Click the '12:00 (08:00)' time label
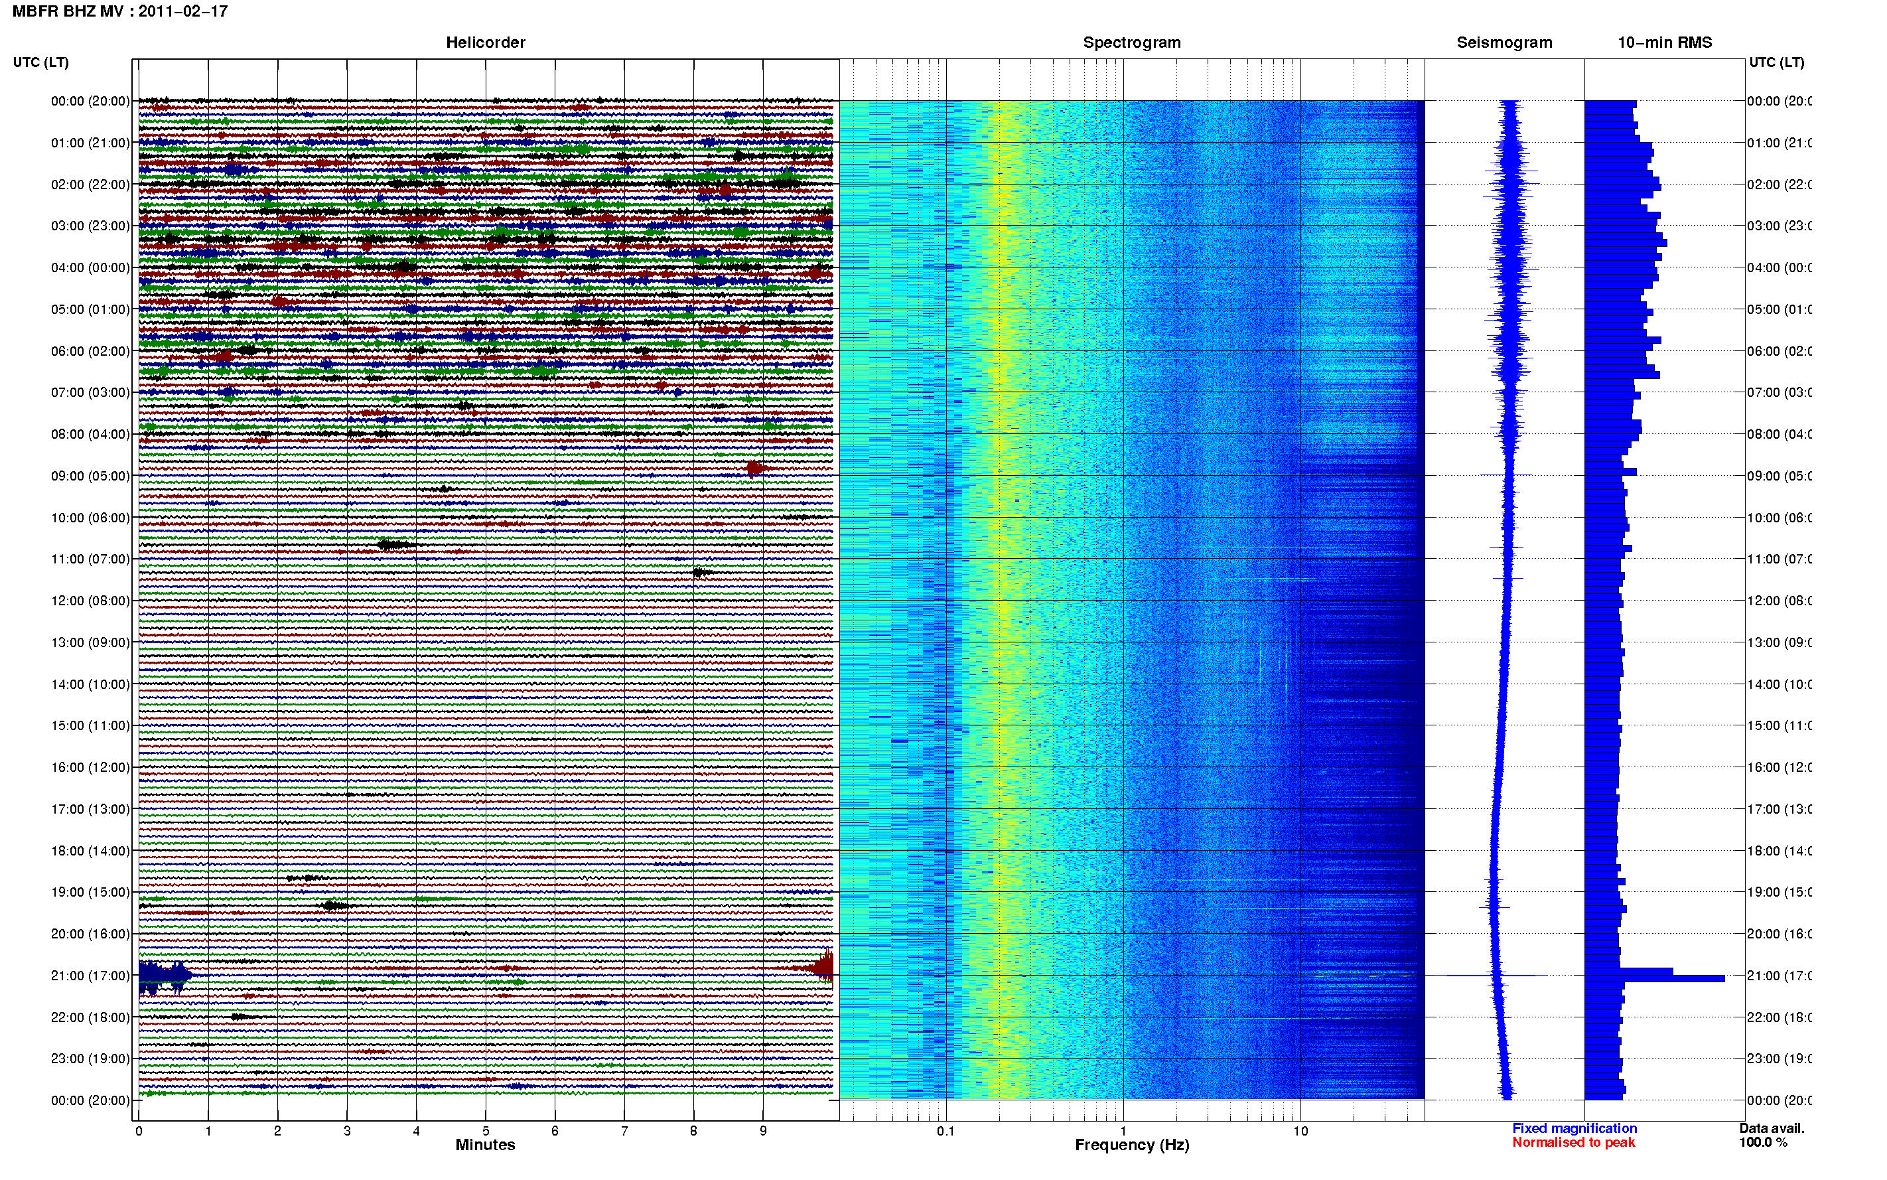 tap(90, 601)
